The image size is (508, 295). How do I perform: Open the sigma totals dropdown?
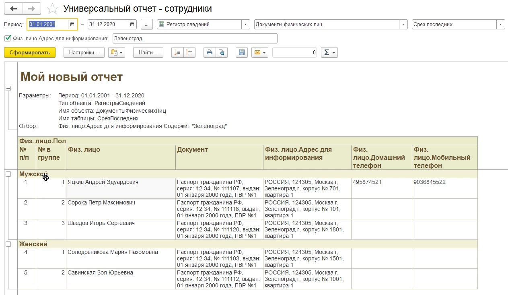tap(329, 52)
